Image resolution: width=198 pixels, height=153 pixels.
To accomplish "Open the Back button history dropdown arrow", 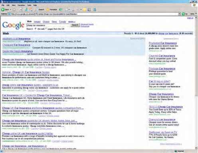I will 10,10.
